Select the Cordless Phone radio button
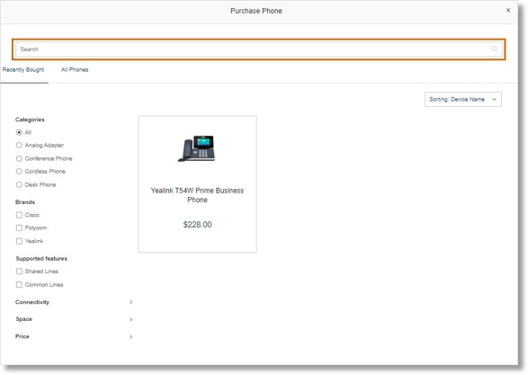The height and width of the screenshot is (375, 528). (x=19, y=172)
